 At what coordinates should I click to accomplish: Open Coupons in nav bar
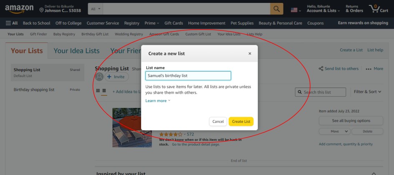[x=316, y=23]
